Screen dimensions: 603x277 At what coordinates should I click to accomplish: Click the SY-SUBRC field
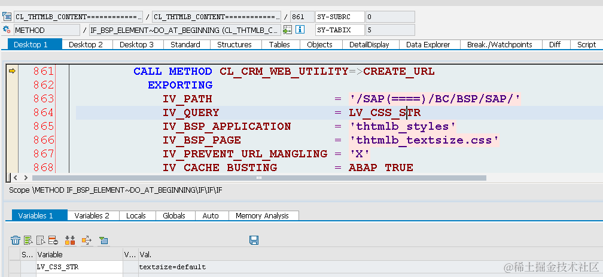point(340,17)
